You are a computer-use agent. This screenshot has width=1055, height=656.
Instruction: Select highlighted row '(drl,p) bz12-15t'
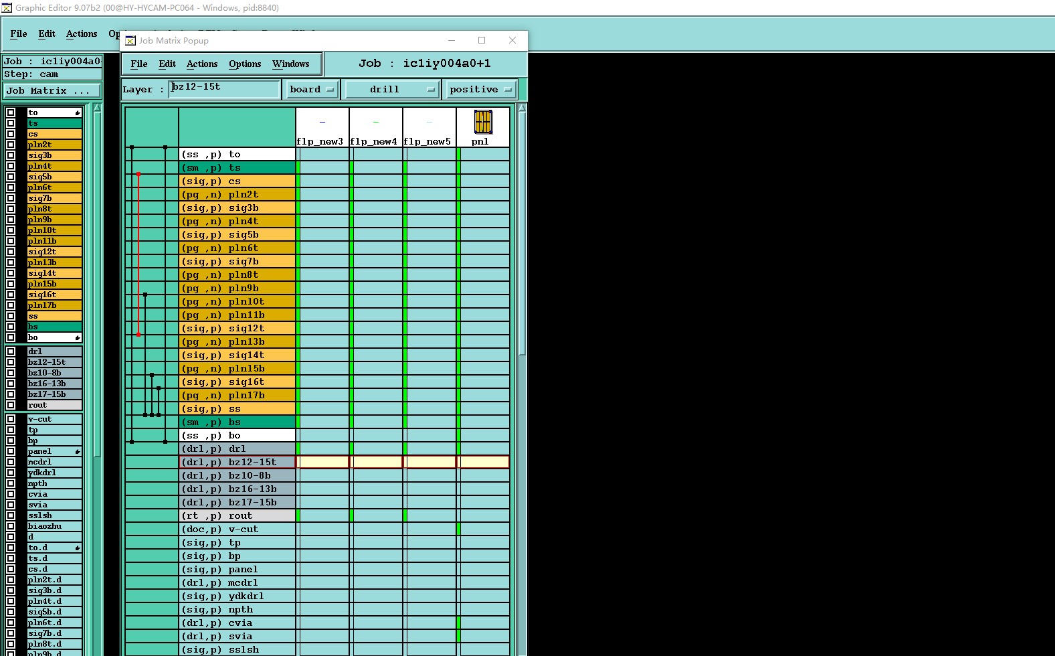coord(237,462)
